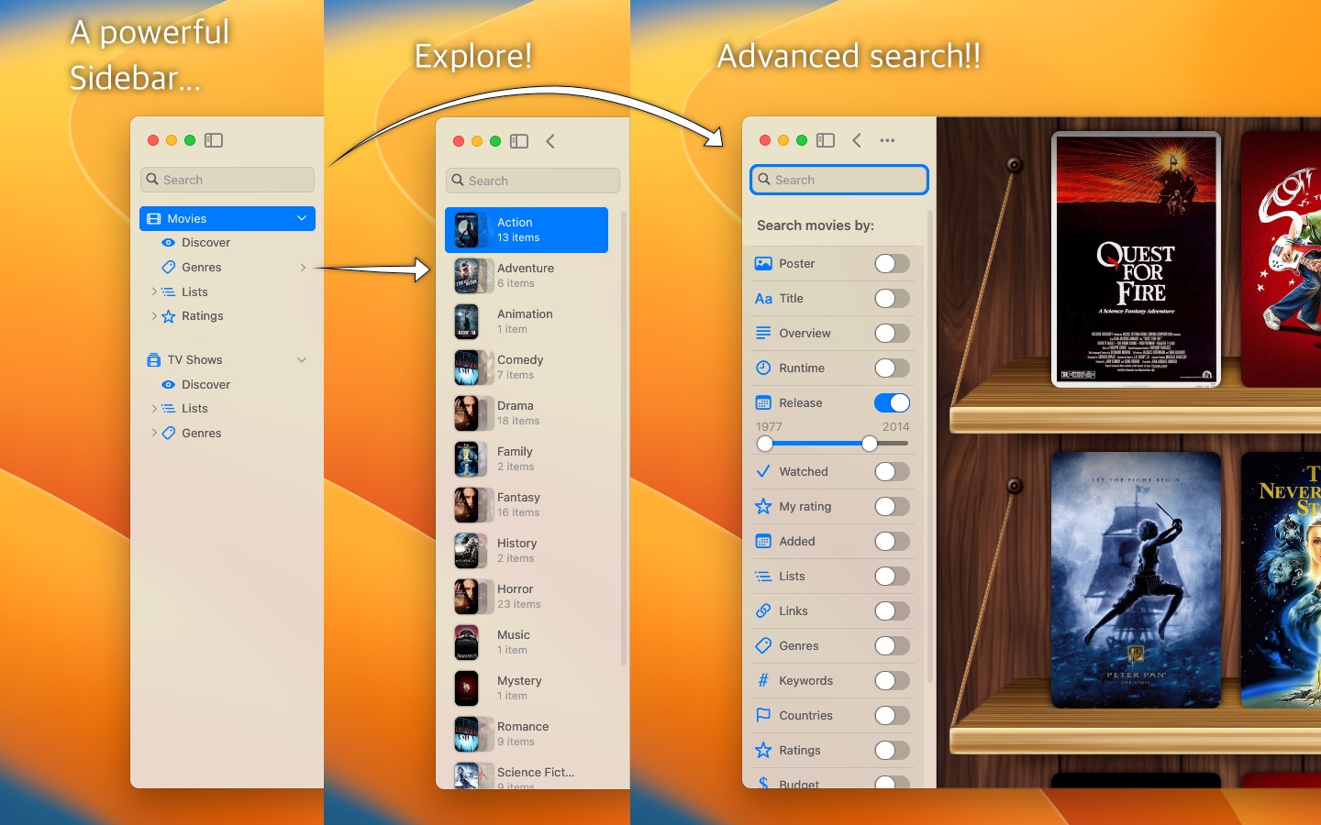
Task: Open the Adventure genre with 6 items
Action: coord(527,276)
